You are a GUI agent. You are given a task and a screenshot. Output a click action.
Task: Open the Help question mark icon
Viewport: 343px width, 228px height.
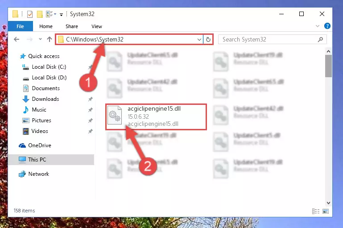pos(327,26)
